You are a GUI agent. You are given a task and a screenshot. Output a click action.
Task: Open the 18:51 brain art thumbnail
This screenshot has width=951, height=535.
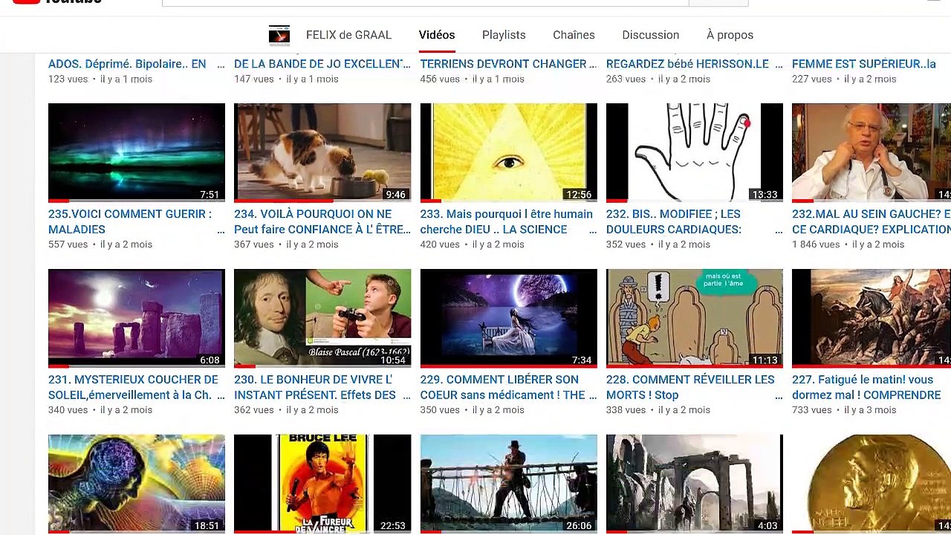tap(137, 484)
